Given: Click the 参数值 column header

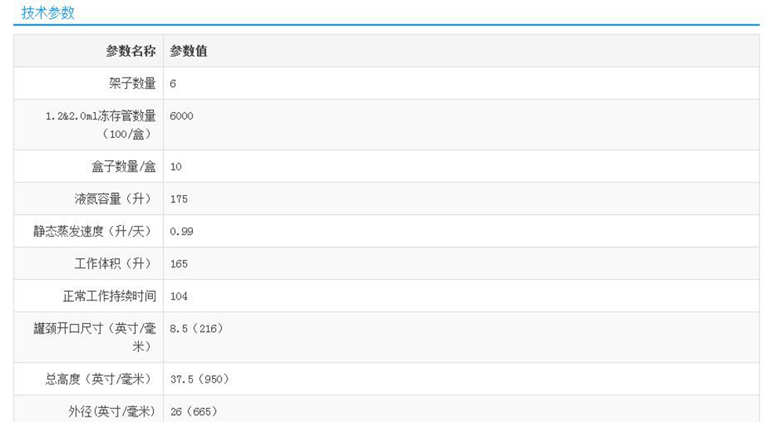Looking at the screenshot, I should (188, 52).
